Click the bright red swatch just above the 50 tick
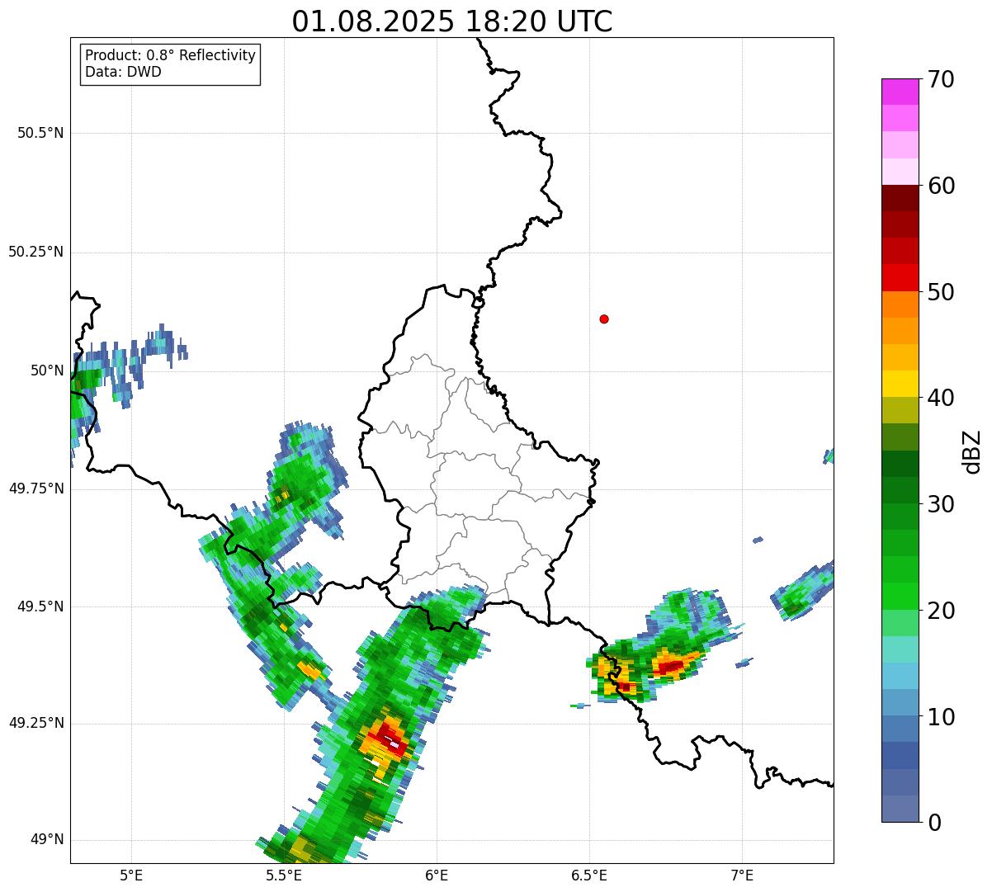The width and height of the screenshot is (992, 892). click(x=900, y=278)
